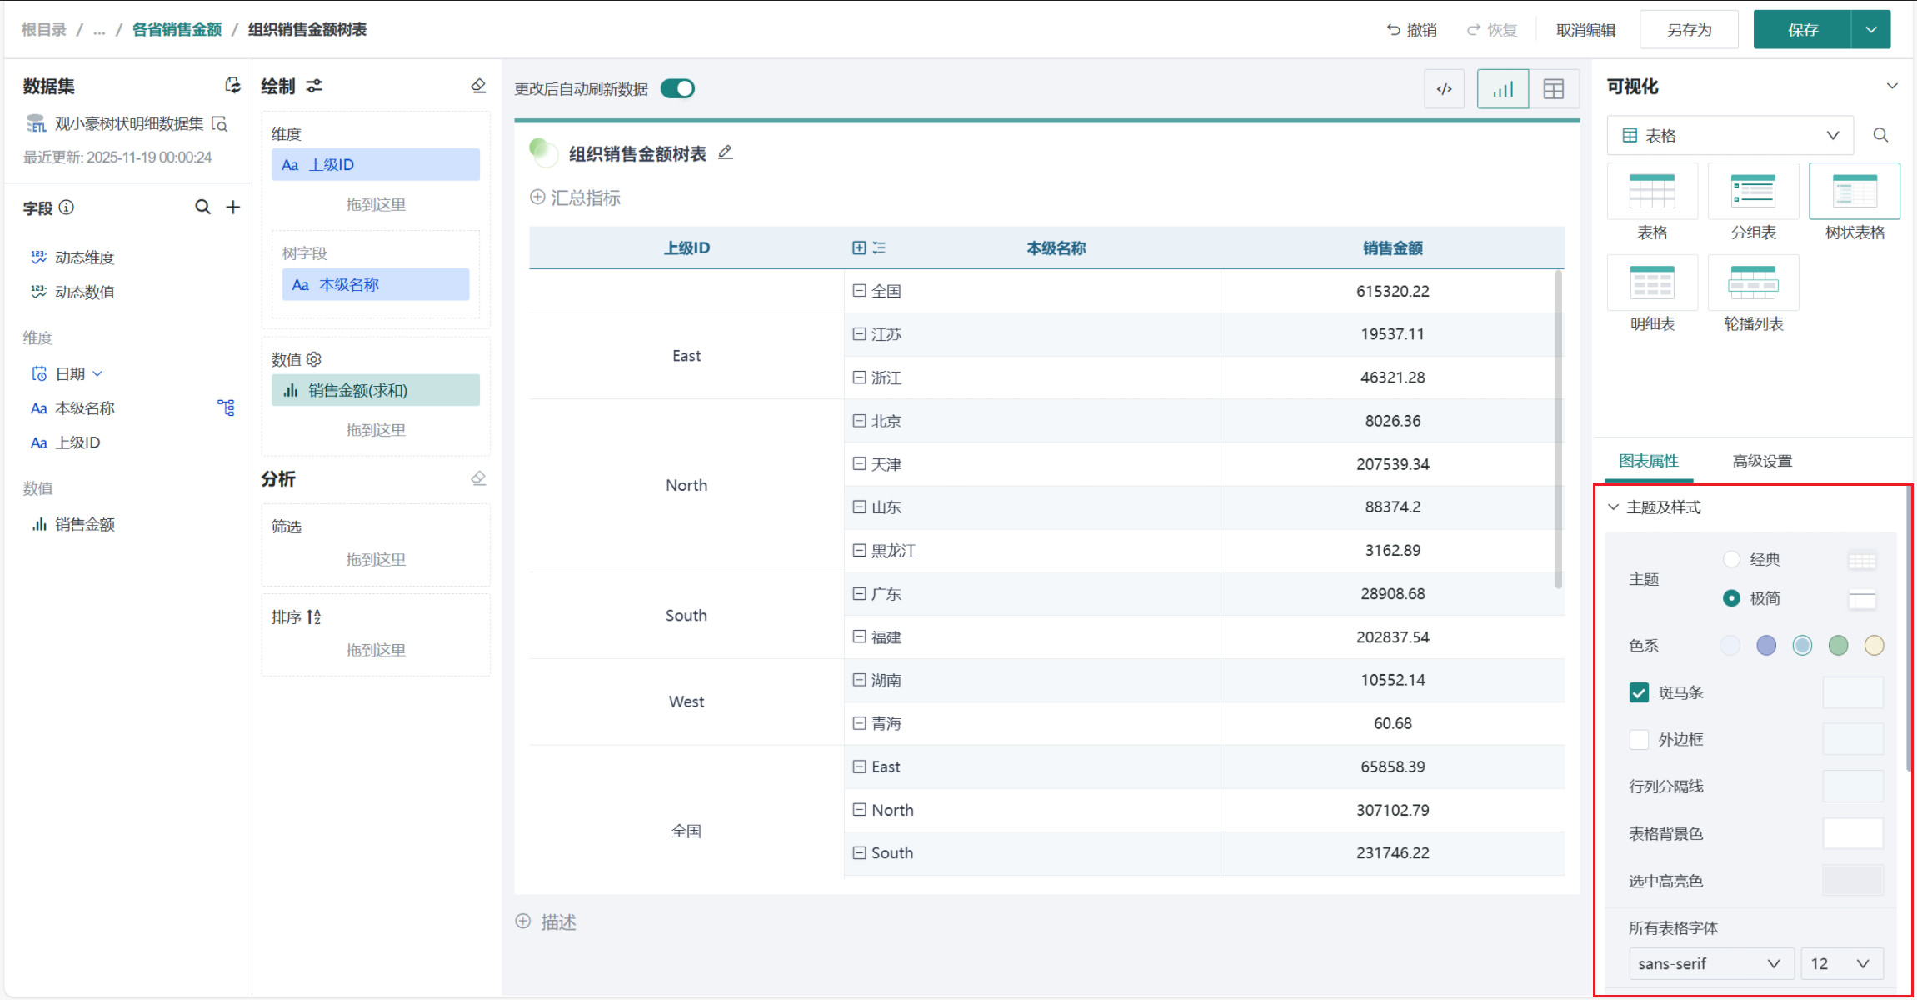Viewport: 1917px width, 1000px height.
Task: Click the dataset switch icon
Action: click(232, 85)
